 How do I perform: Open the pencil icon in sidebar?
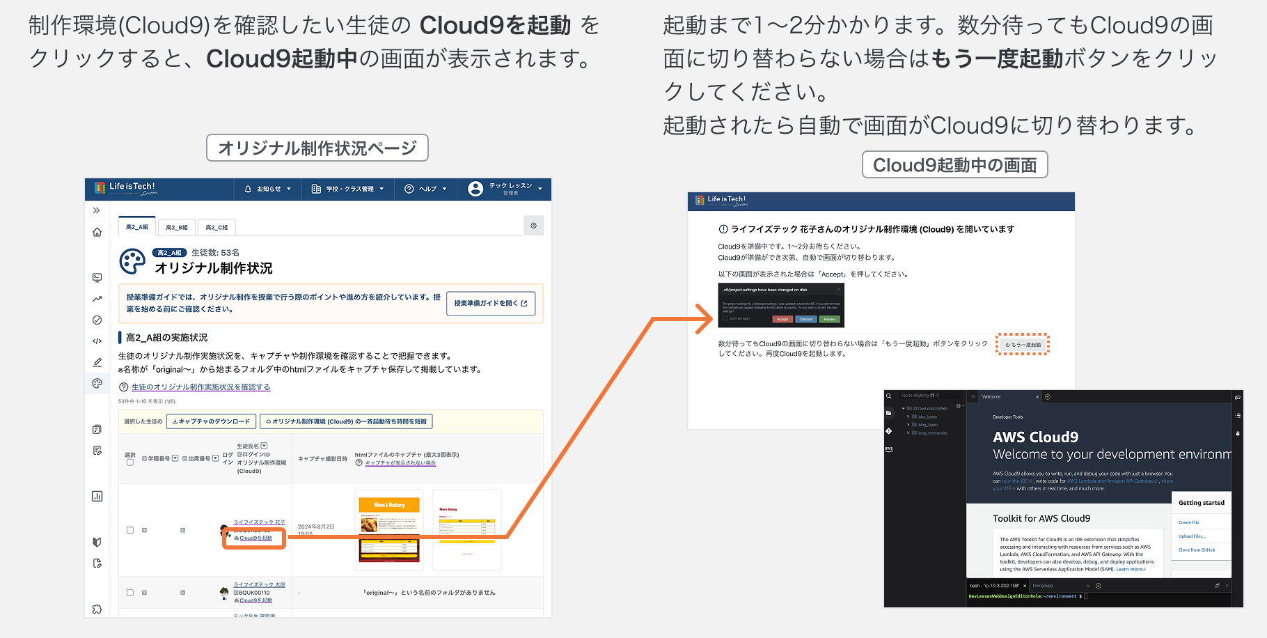pyautogui.click(x=97, y=362)
